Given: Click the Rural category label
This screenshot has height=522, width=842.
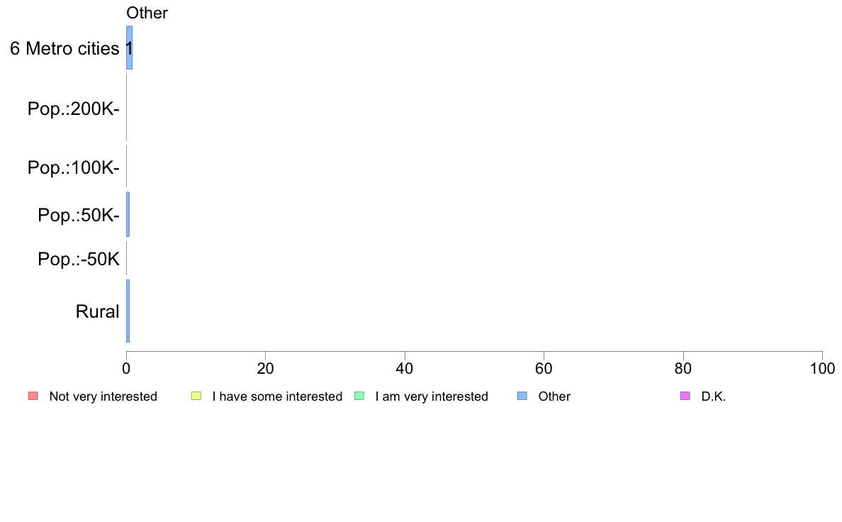Looking at the screenshot, I should click(97, 311).
